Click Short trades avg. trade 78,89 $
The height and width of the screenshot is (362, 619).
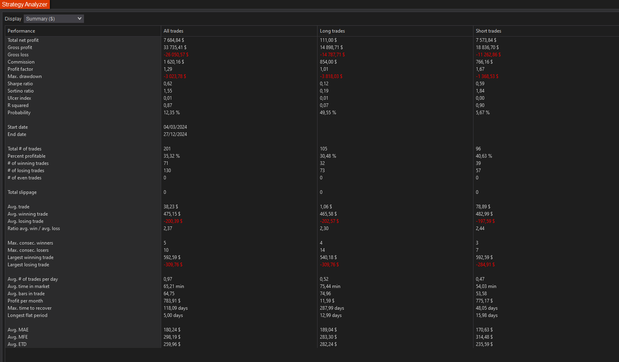pos(483,207)
